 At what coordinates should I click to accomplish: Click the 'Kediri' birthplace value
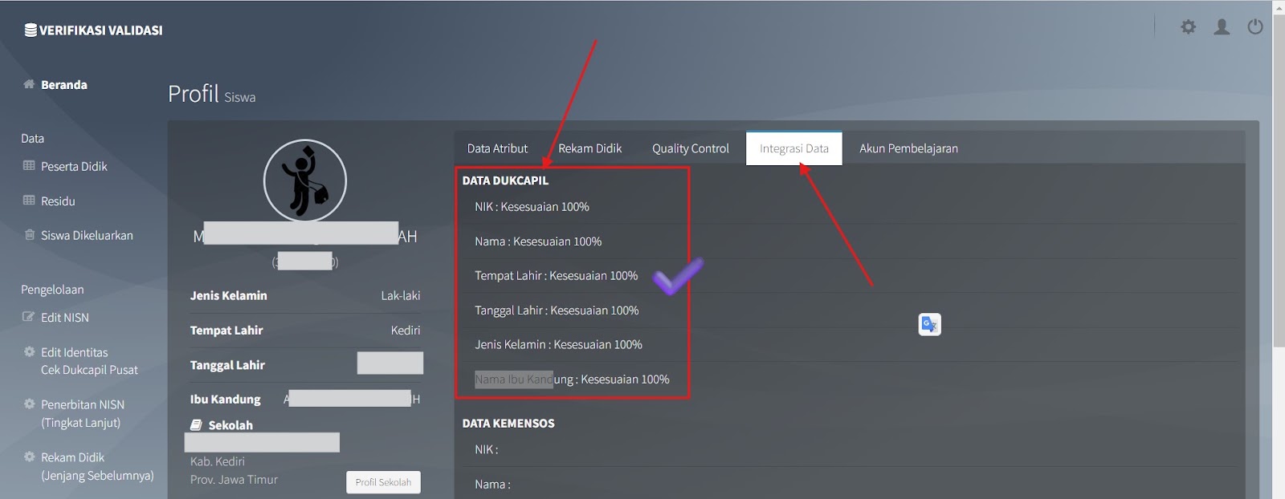(406, 331)
